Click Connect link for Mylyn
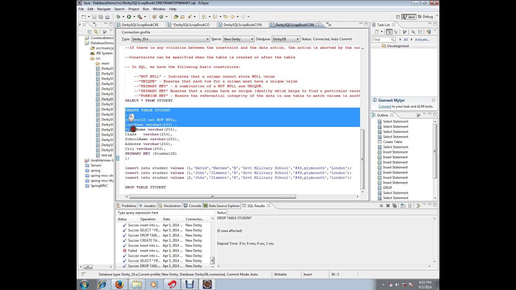The height and width of the screenshot is (290, 516). pyautogui.click(x=385, y=107)
